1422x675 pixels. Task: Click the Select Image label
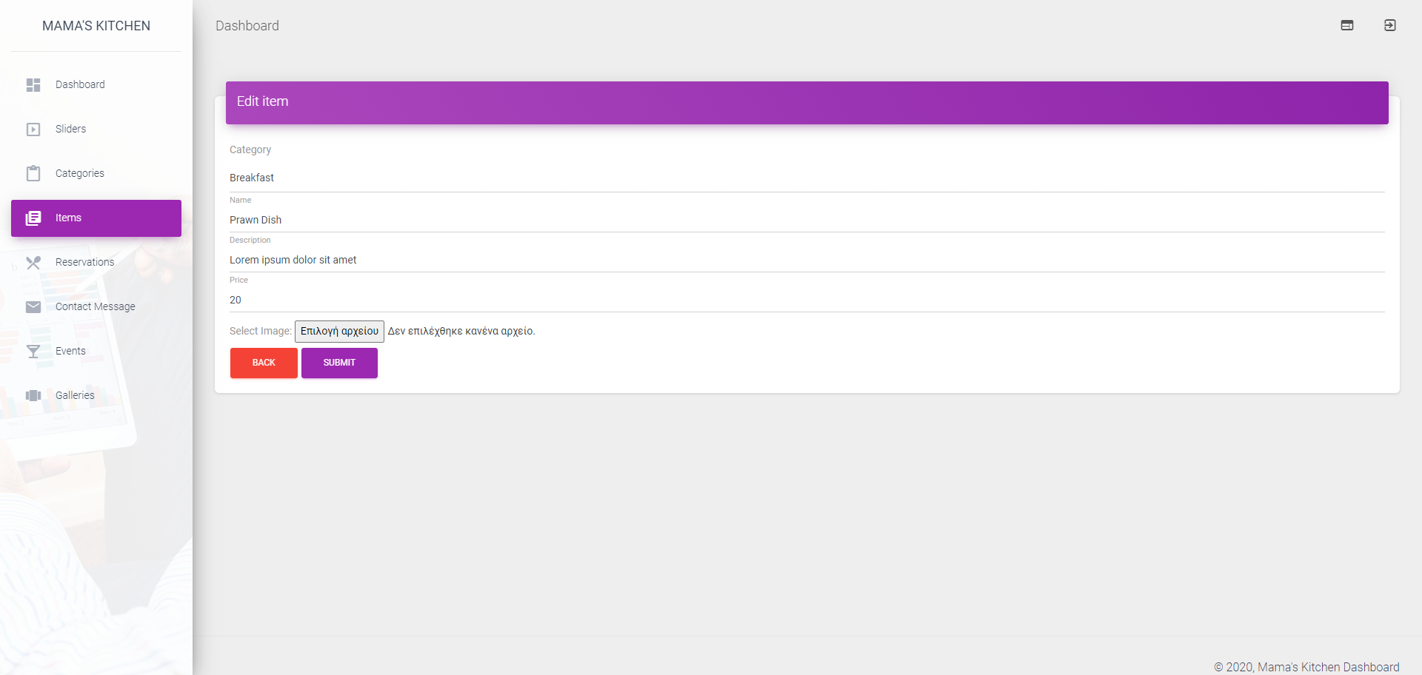point(261,332)
